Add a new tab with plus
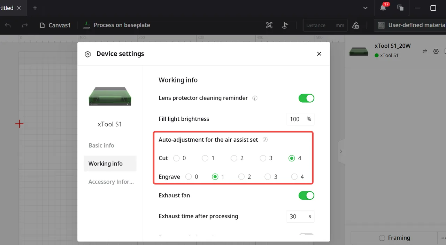The height and width of the screenshot is (245, 446). (x=35, y=8)
